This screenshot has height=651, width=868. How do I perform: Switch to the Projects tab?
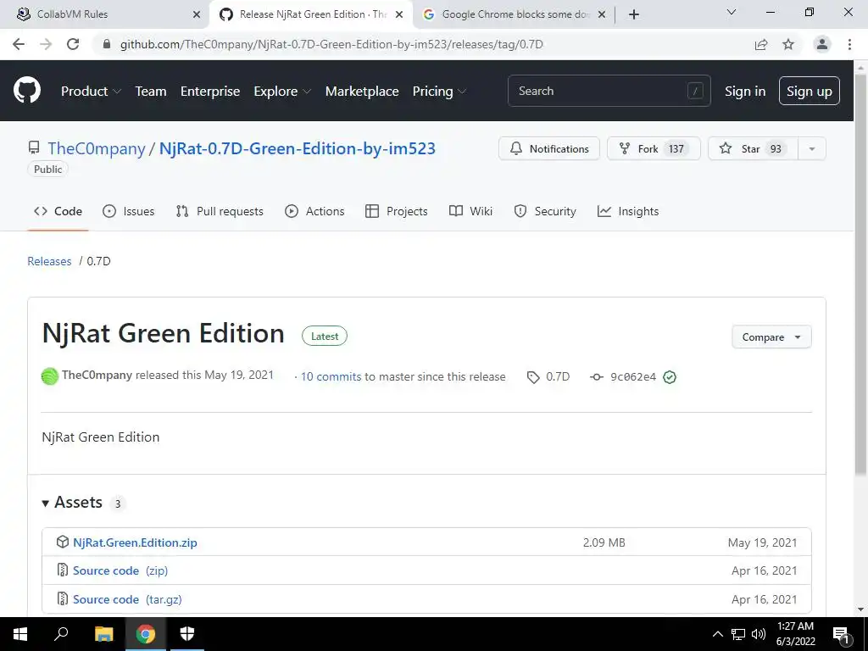397,211
